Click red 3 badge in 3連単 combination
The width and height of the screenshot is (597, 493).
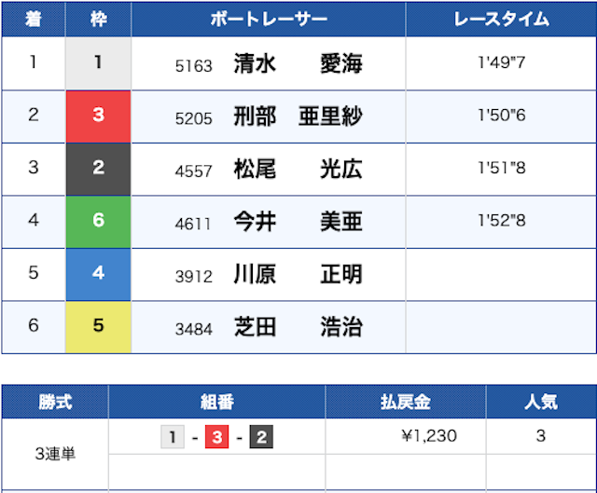tap(216, 436)
